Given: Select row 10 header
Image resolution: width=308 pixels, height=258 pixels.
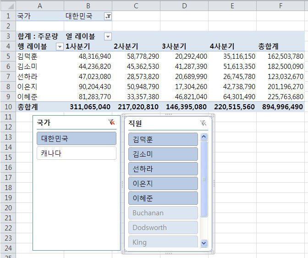Looking at the screenshot, I should pyautogui.click(x=8, y=107).
